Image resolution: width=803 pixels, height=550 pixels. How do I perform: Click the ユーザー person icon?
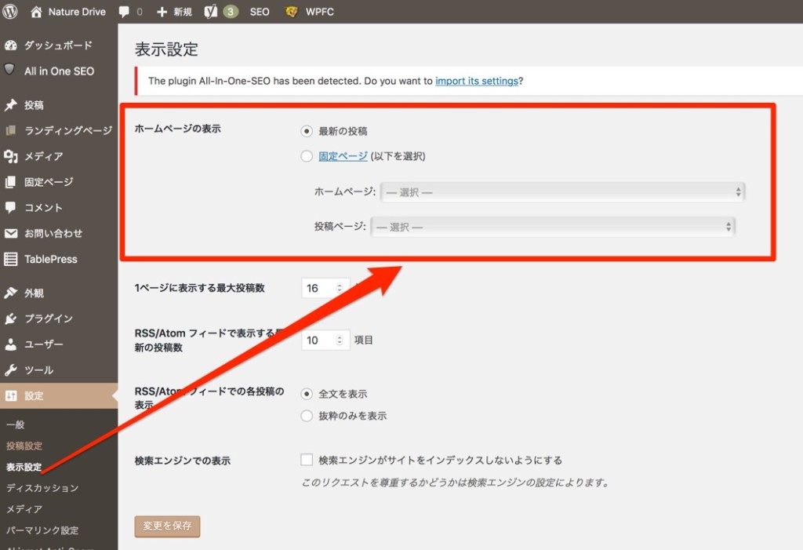tap(11, 344)
